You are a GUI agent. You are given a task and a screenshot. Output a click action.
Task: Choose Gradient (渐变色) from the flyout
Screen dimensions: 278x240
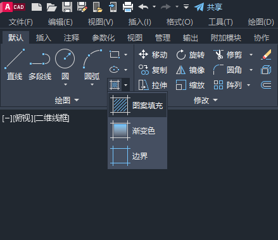[x=137, y=130]
